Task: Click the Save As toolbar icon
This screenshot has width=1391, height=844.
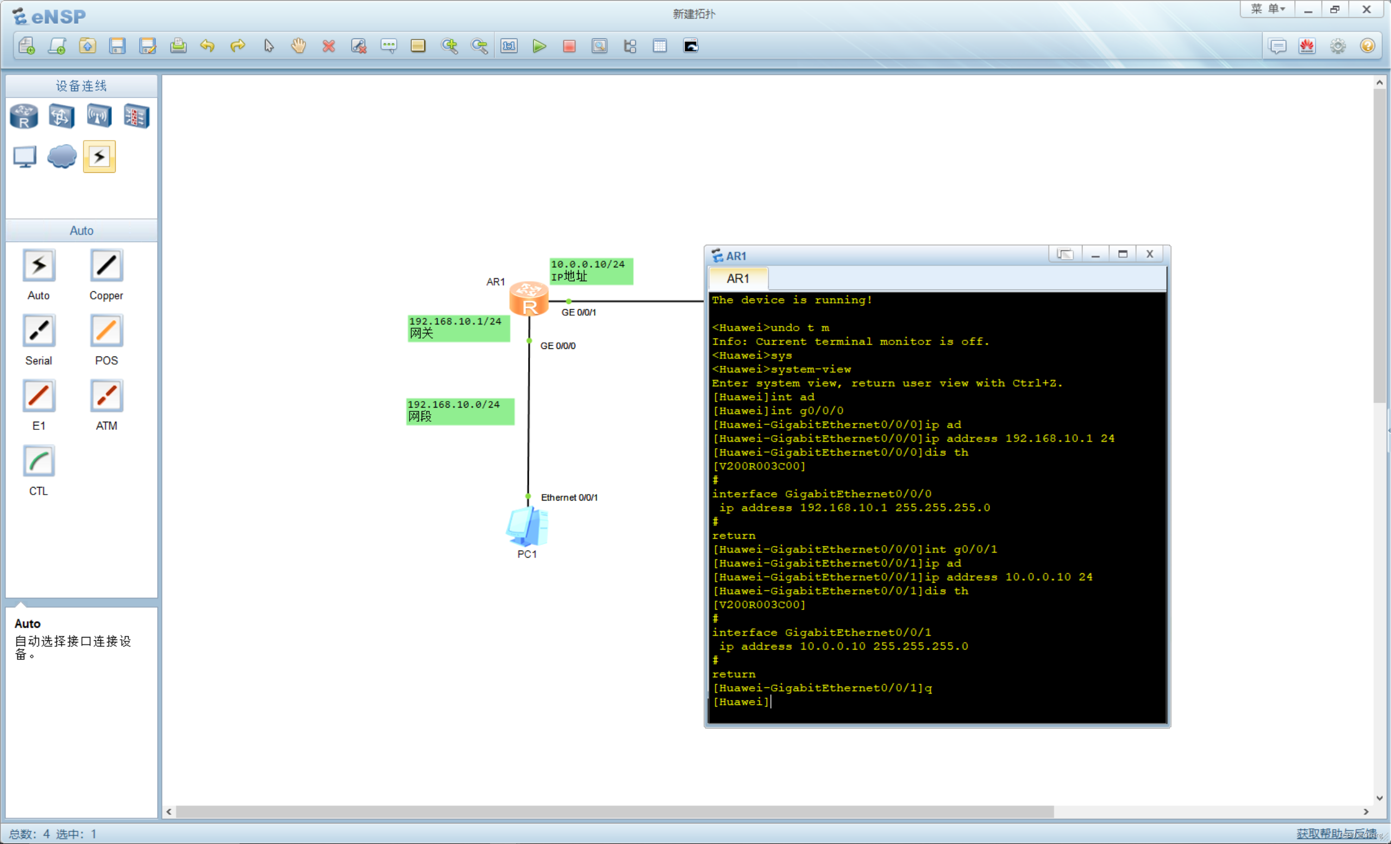Action: pos(147,46)
